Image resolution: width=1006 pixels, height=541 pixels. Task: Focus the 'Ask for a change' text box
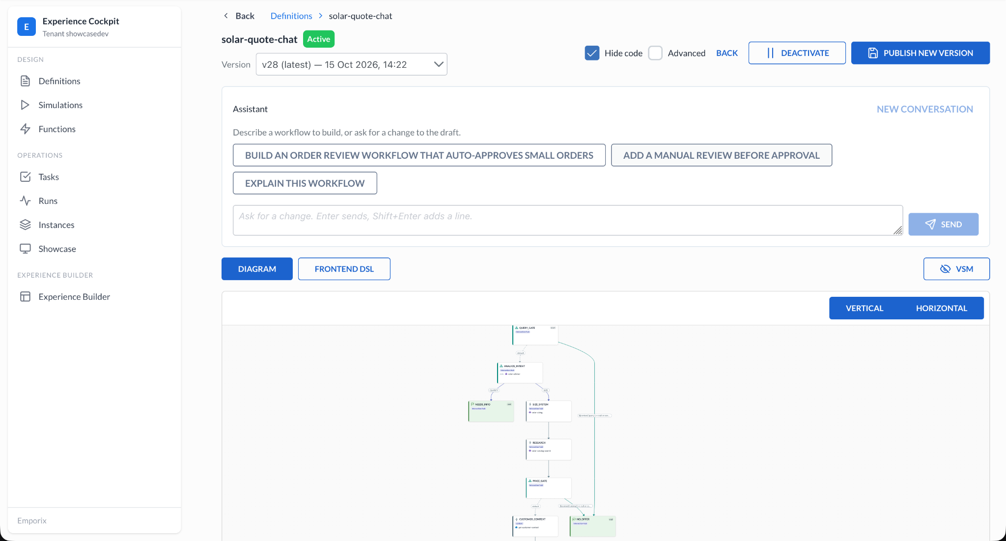click(x=568, y=220)
